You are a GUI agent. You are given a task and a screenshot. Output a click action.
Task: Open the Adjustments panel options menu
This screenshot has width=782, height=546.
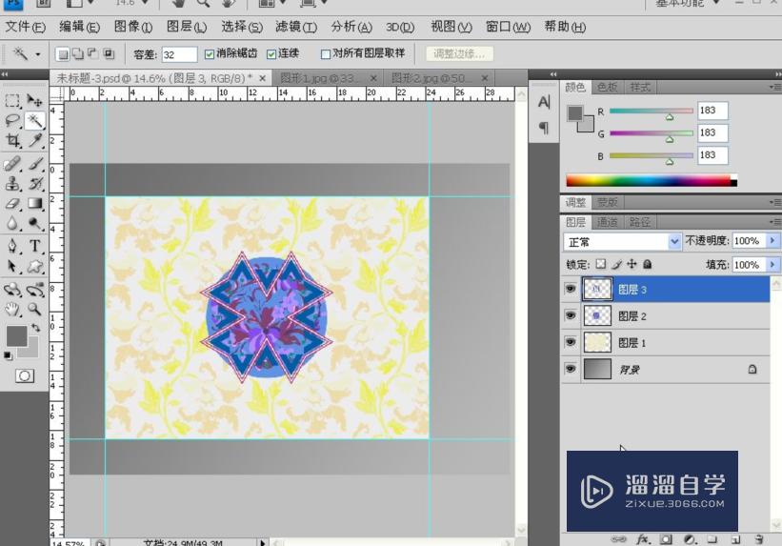[x=775, y=202]
